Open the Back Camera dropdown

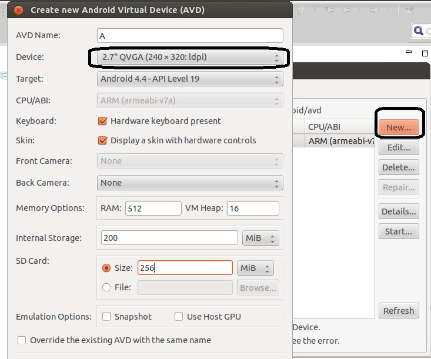click(190, 183)
